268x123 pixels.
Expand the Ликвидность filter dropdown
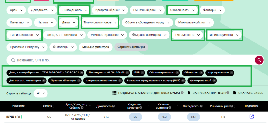pyautogui.click(x=74, y=10)
